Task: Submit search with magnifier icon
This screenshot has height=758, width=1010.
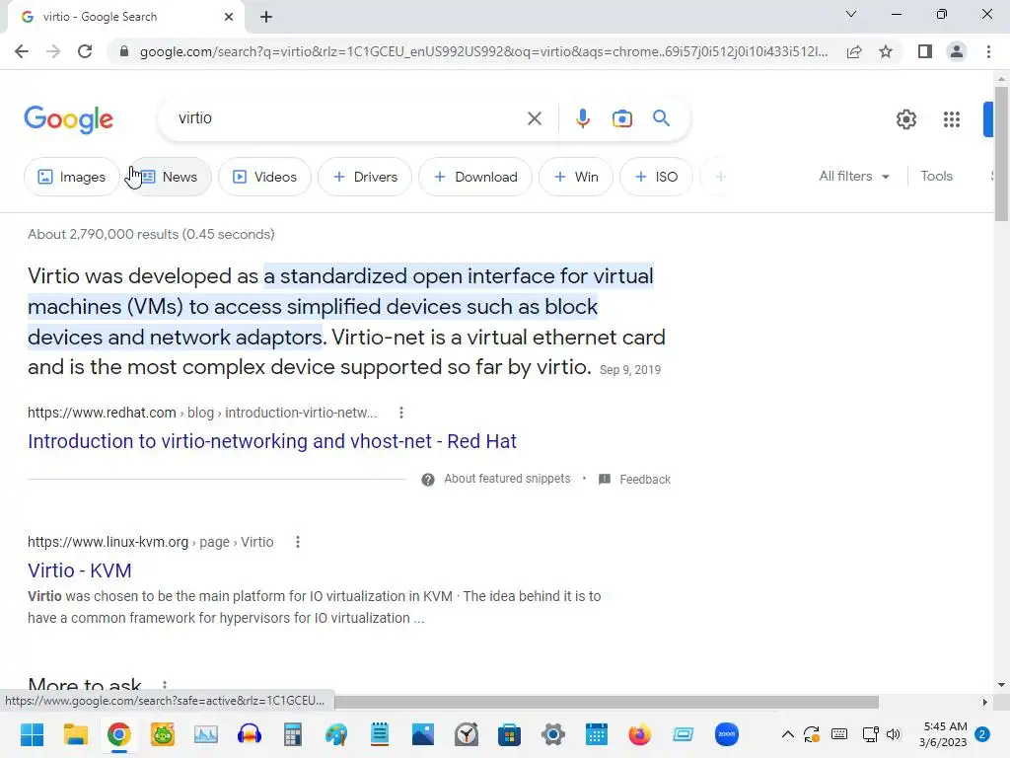Action: 661,118
